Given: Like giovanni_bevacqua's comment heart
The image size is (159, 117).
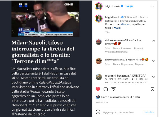Looking at the screenshot, I should point(153,77).
